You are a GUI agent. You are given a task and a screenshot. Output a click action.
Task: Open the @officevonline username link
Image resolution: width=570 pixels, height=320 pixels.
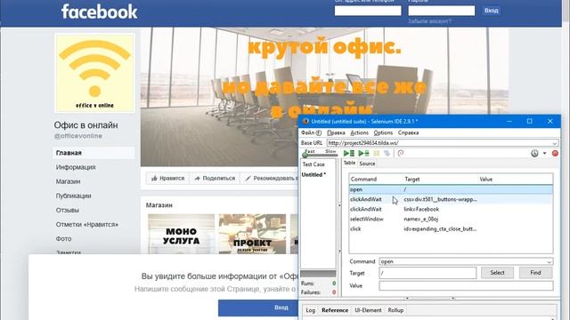pos(78,136)
